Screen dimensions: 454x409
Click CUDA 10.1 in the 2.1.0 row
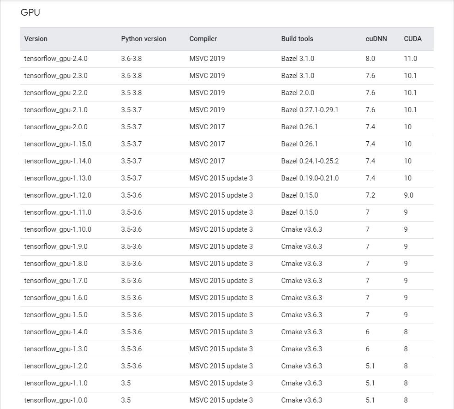[x=410, y=110]
